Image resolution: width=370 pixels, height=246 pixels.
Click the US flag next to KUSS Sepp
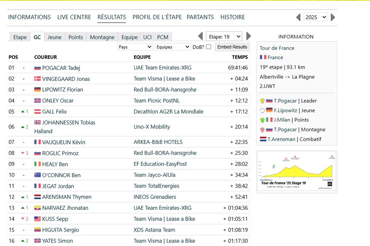37,219
